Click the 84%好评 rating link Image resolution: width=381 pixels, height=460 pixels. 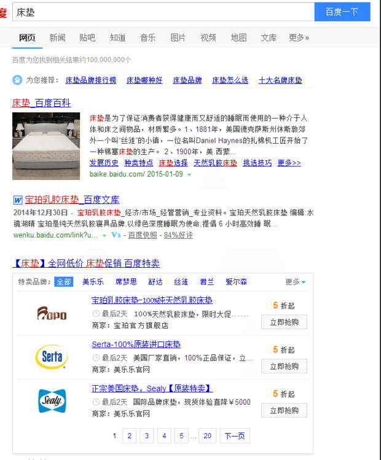click(178, 235)
